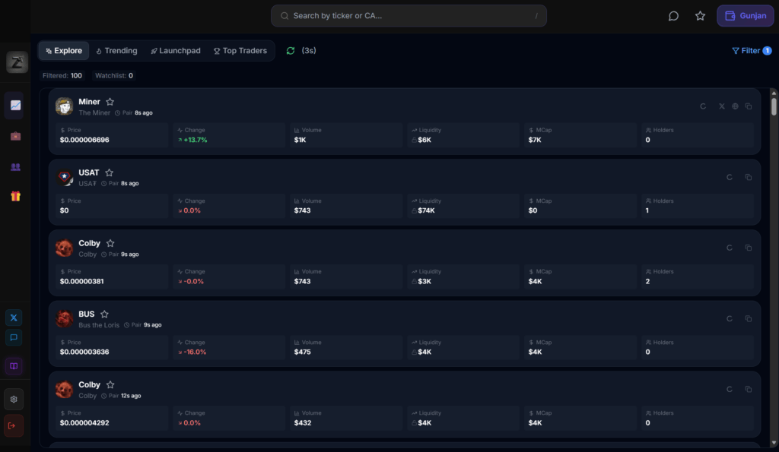
Task: Open the Launchpad tab
Action: 175,51
